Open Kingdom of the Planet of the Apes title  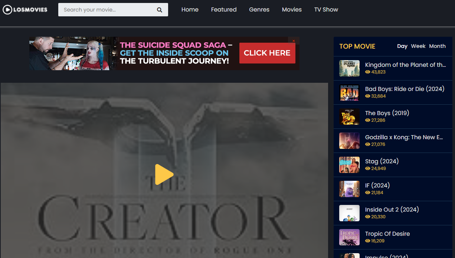pyautogui.click(x=406, y=65)
